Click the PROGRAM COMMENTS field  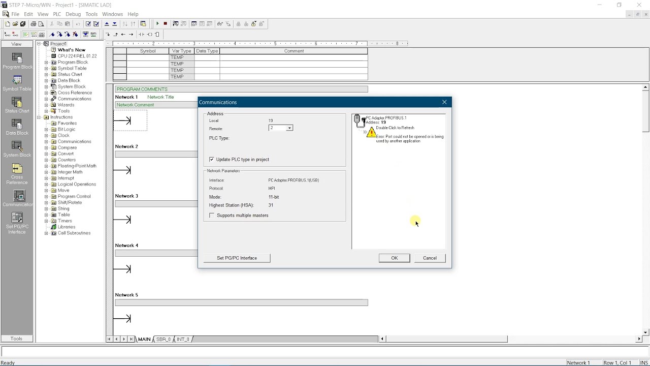pyautogui.click(x=241, y=89)
